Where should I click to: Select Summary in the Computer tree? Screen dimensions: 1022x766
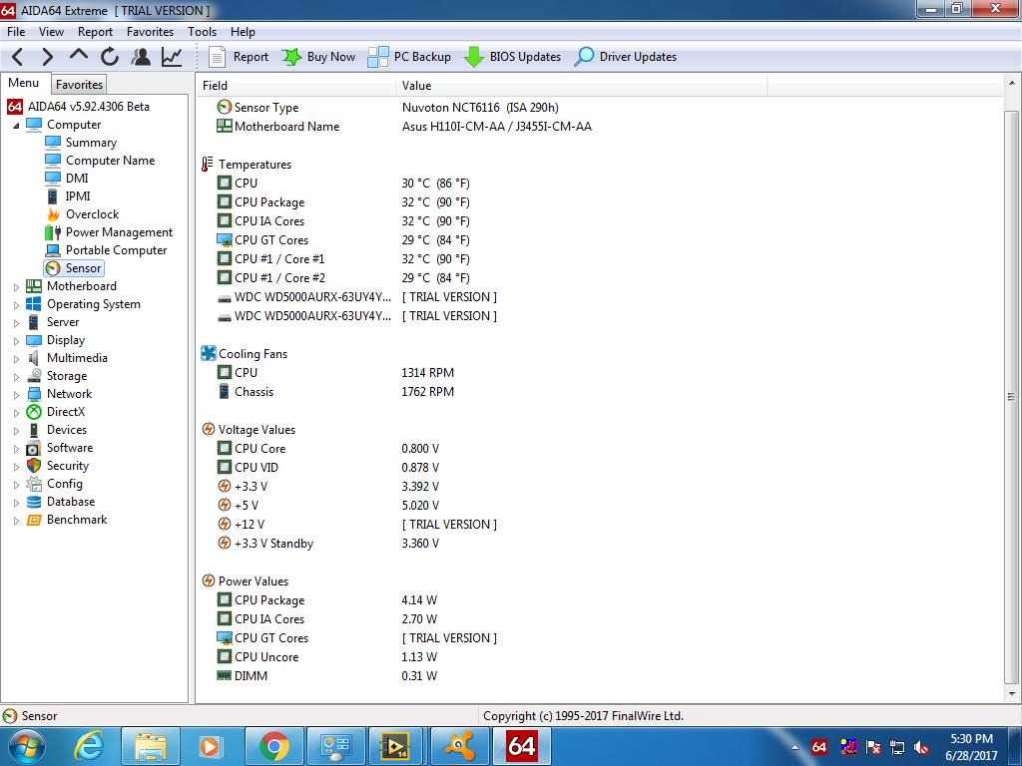(x=91, y=142)
